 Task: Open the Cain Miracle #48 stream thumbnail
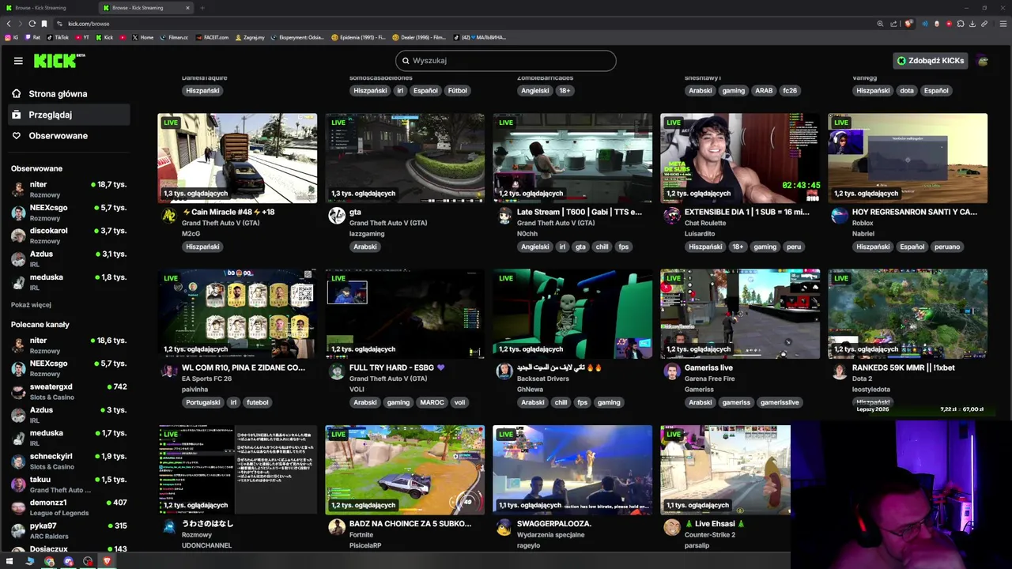237,158
